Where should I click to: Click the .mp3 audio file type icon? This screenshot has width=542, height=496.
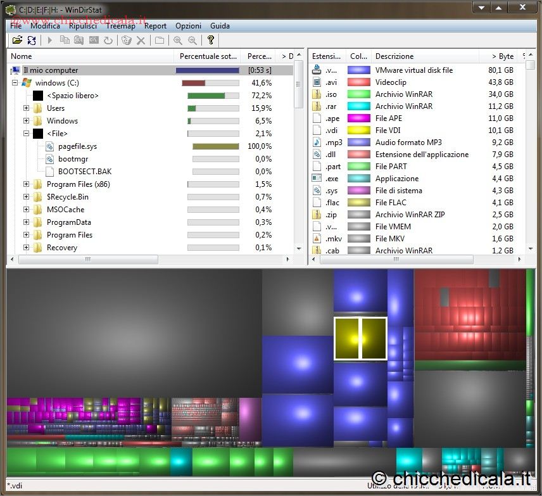317,143
